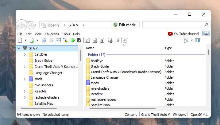Select Satellite Map in the tree panel
The image size is (220, 125).
44,104
